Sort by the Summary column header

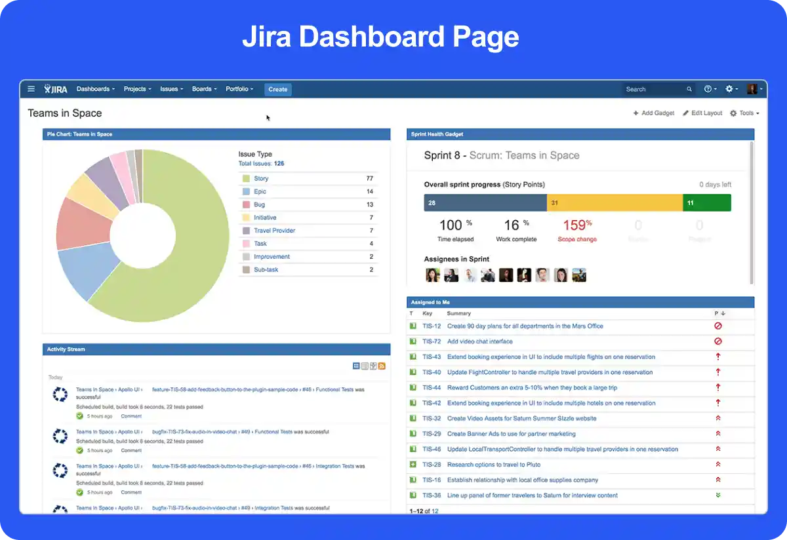(459, 314)
